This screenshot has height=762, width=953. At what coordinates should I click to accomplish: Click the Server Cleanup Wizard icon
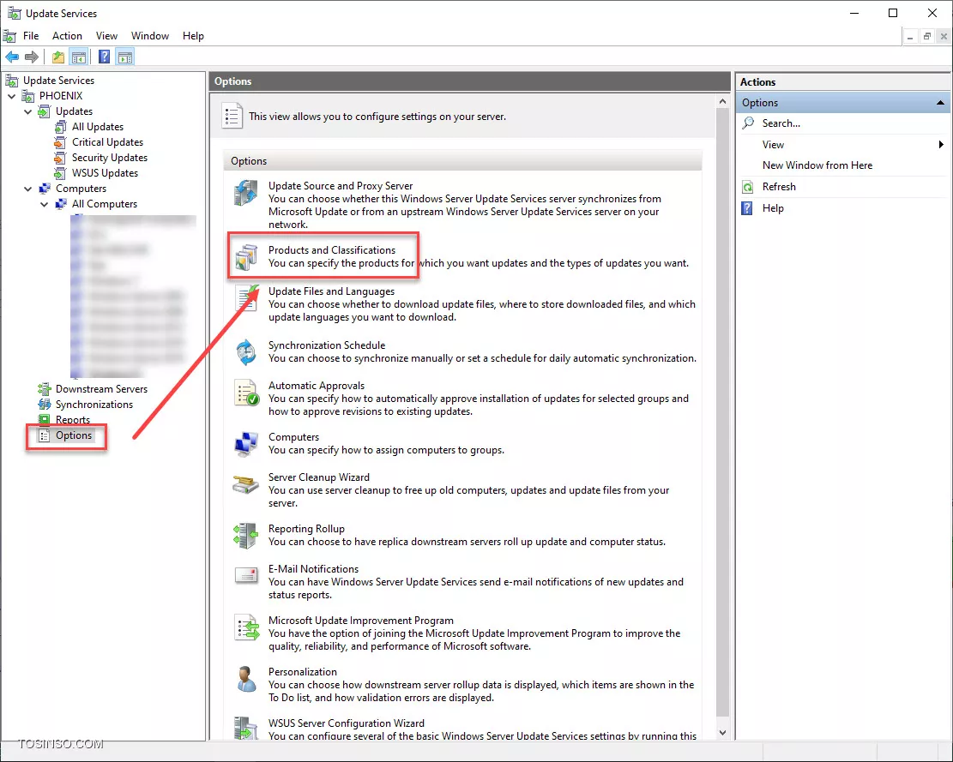tap(246, 484)
